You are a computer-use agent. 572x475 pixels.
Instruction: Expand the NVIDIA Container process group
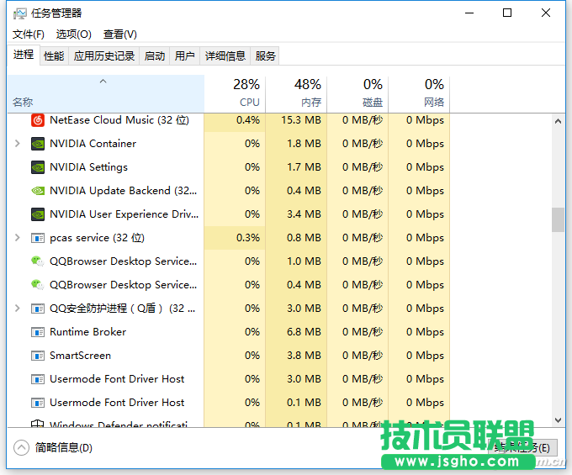coord(17,144)
